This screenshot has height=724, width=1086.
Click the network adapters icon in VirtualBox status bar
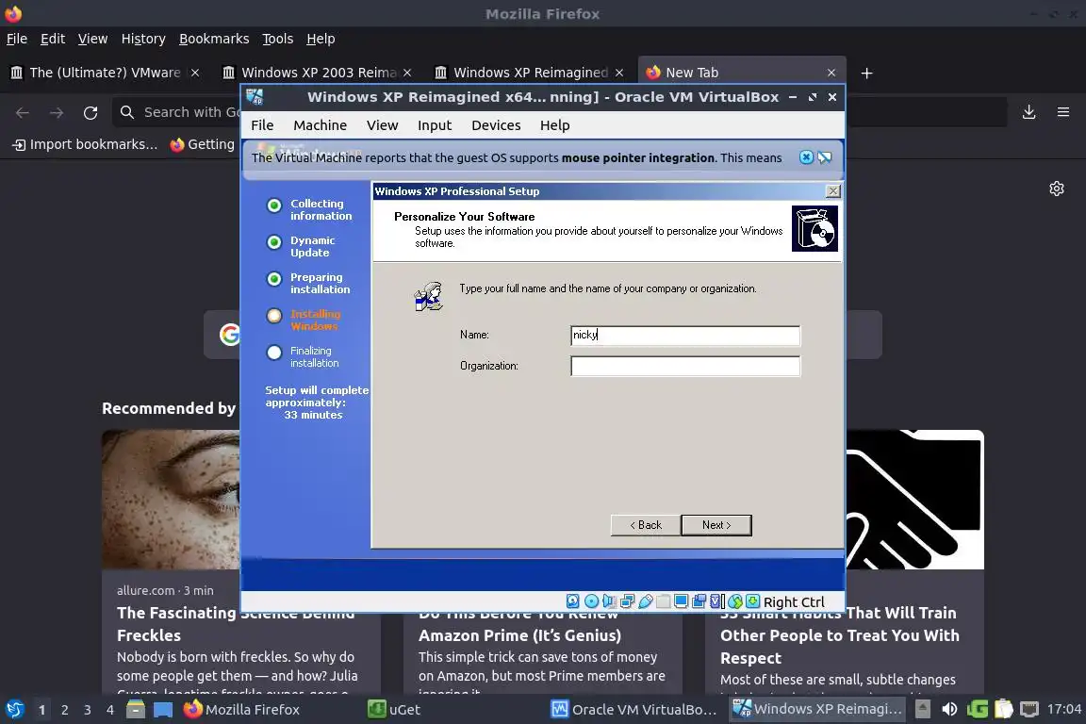pyautogui.click(x=628, y=601)
